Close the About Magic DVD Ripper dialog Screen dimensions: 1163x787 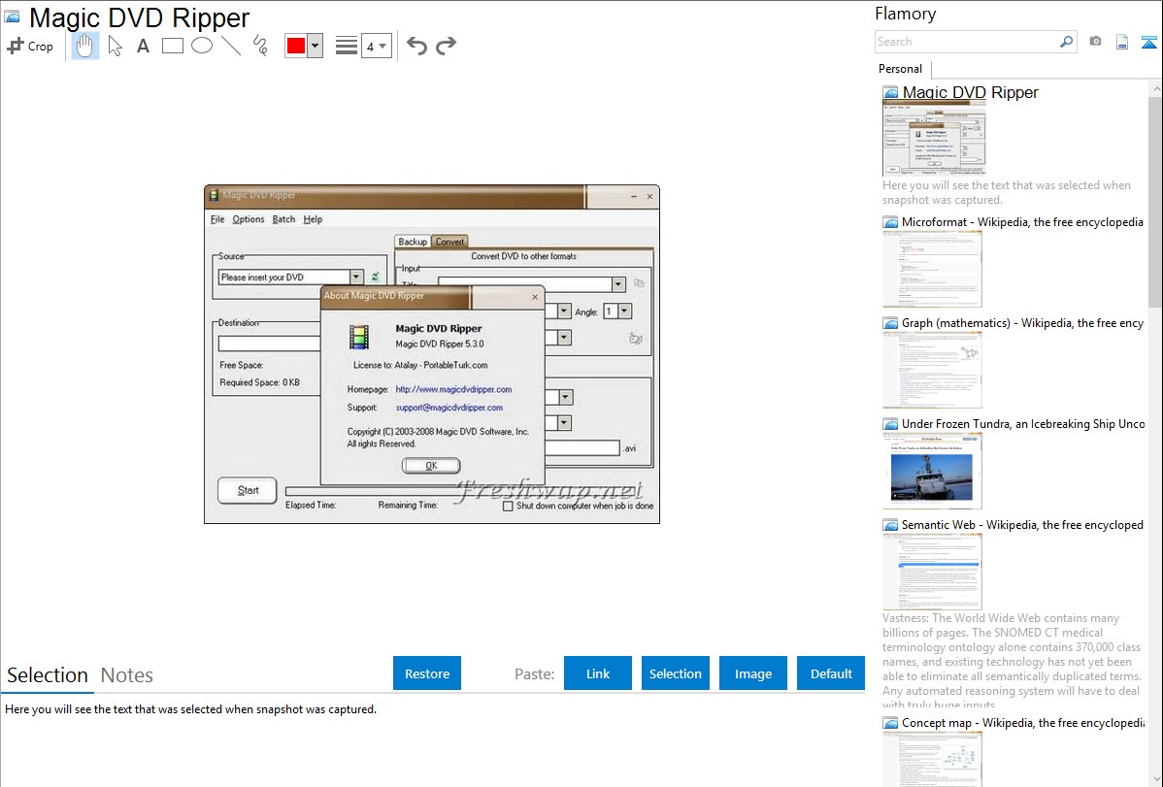click(535, 297)
